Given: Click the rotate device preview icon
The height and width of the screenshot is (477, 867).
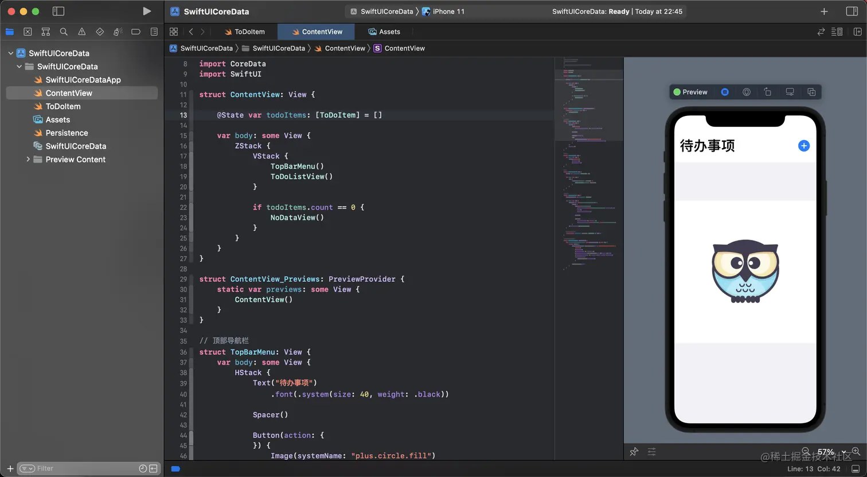Looking at the screenshot, I should pos(768,92).
